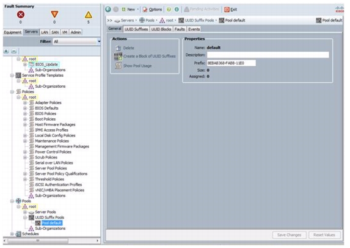Select IPMI Access Profiles item
The width and height of the screenshot is (350, 248).
click(x=51, y=130)
